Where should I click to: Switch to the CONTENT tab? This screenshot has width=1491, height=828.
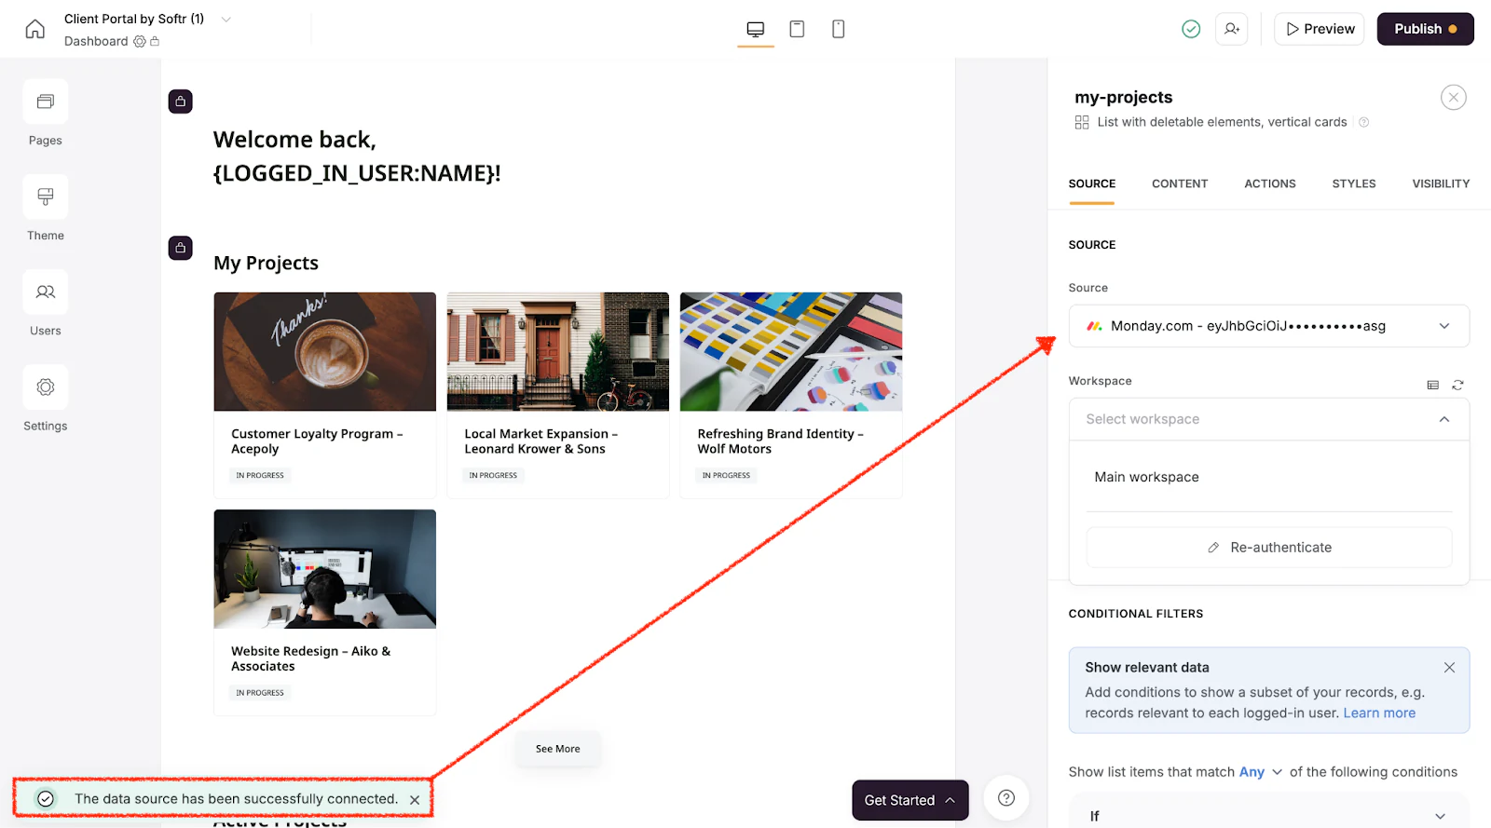click(1180, 183)
